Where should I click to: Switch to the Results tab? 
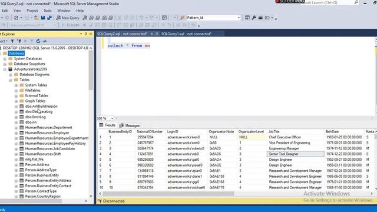click(x=107, y=125)
